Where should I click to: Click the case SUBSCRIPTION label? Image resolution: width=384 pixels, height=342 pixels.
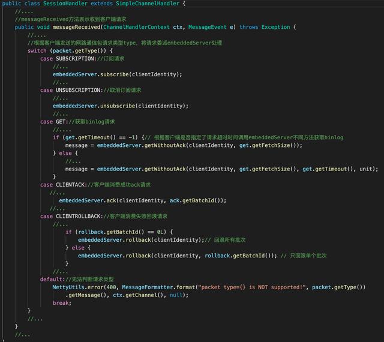[68, 59]
